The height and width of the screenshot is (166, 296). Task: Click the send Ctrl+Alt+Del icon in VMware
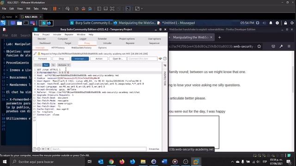68,9
